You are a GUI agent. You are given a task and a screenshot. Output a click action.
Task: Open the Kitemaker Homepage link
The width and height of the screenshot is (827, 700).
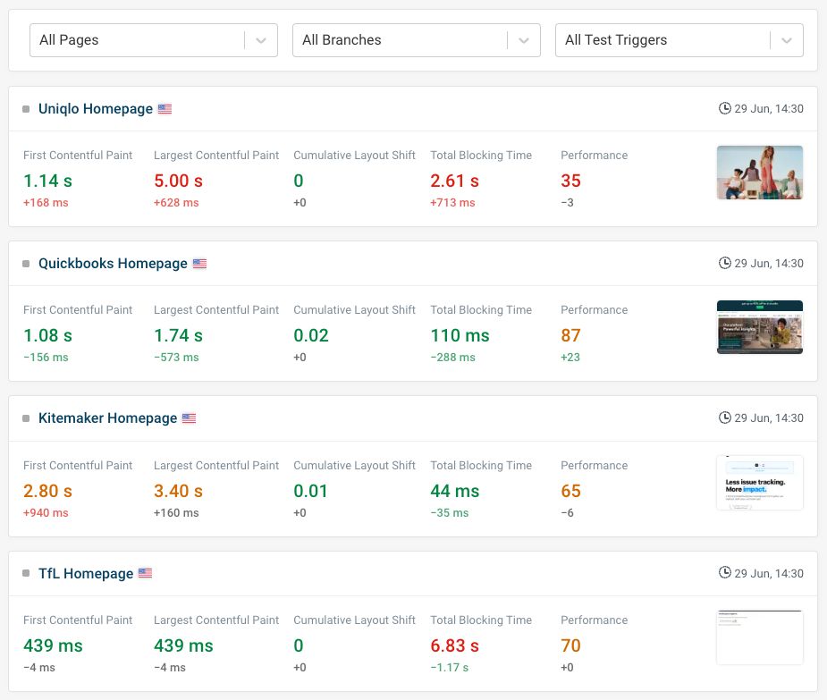[x=107, y=417]
